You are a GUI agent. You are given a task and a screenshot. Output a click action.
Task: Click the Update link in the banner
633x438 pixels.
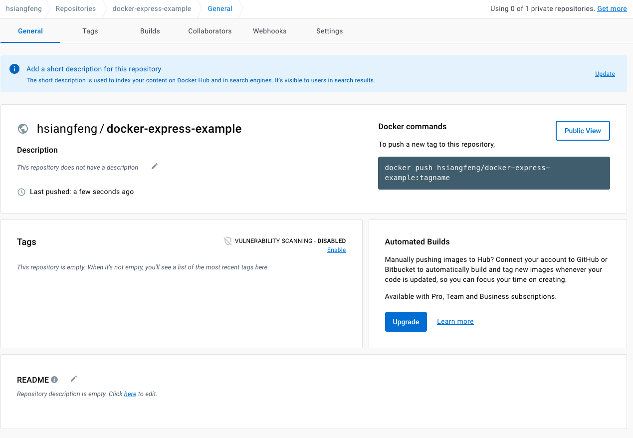click(x=605, y=74)
